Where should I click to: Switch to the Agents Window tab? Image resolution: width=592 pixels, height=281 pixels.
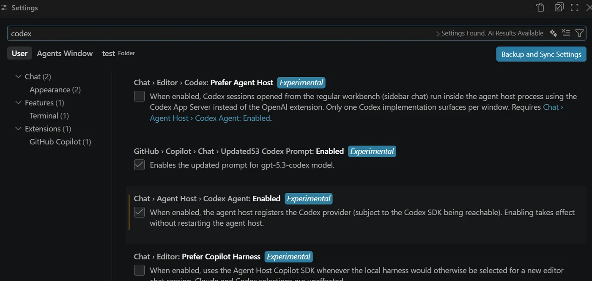65,53
